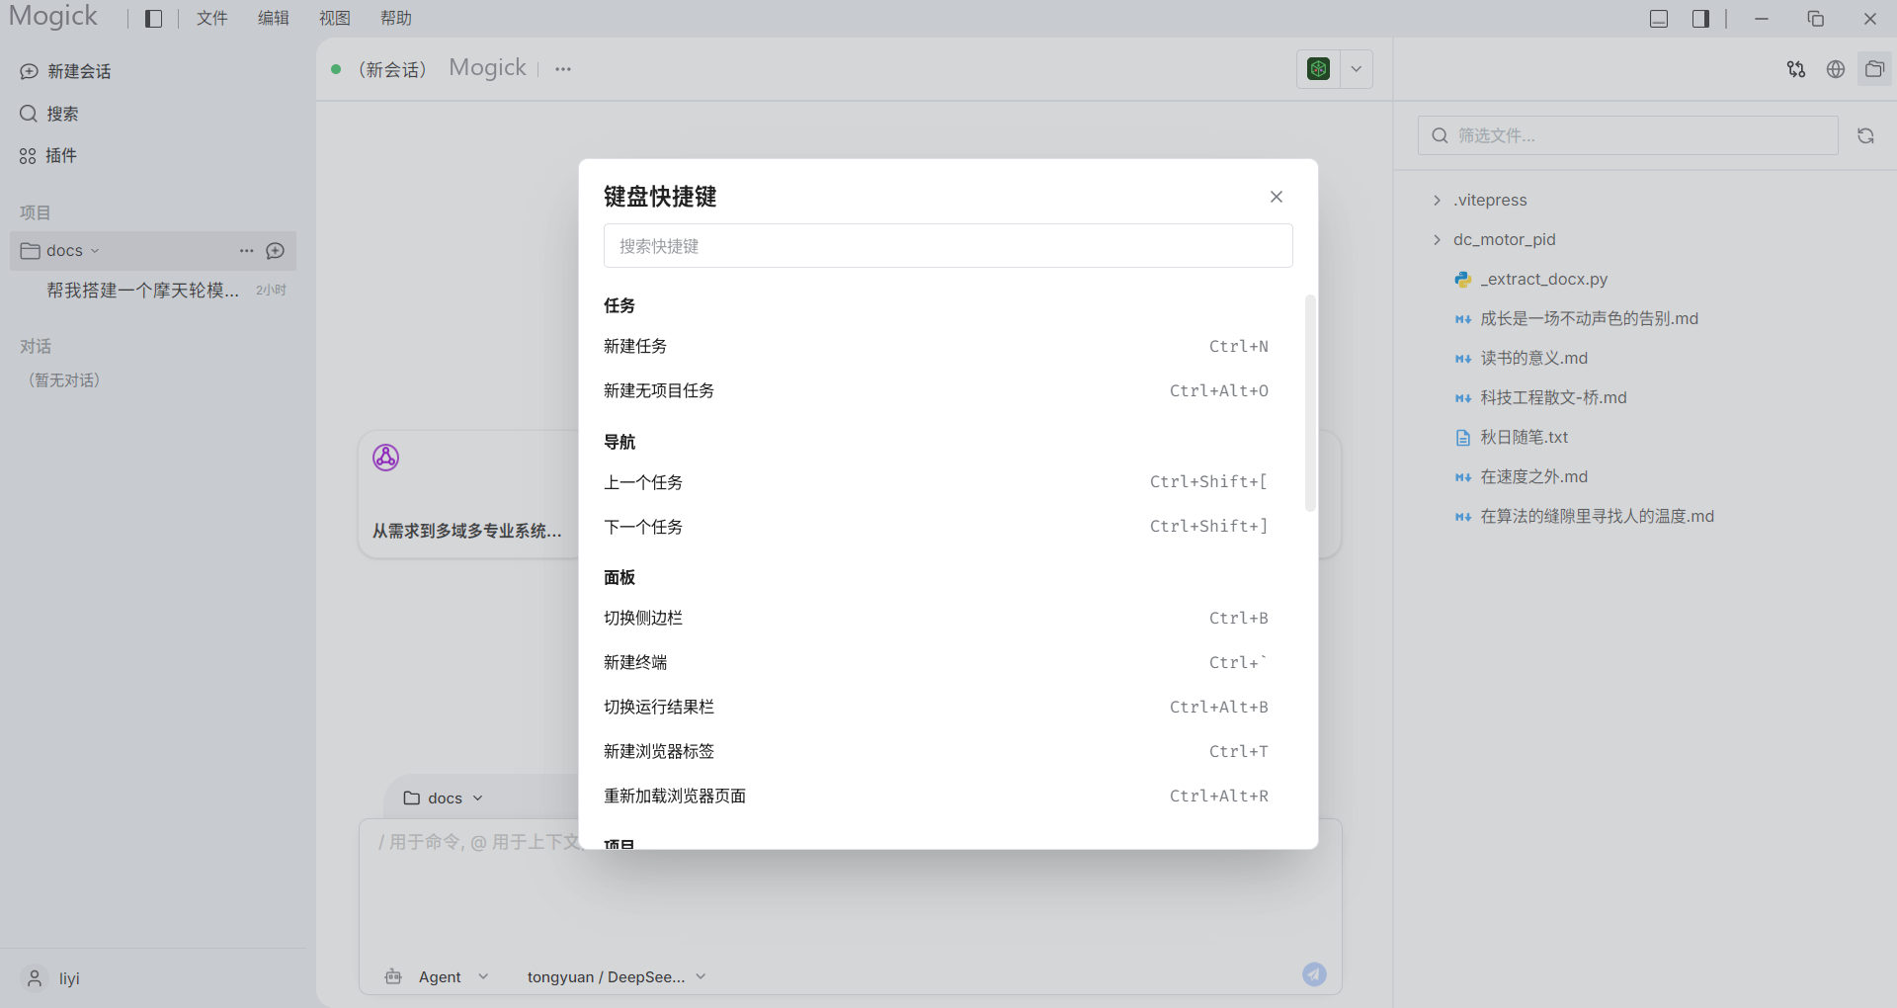Open 在速度之外.md file
Image resolution: width=1897 pixels, height=1008 pixels.
[1522, 476]
